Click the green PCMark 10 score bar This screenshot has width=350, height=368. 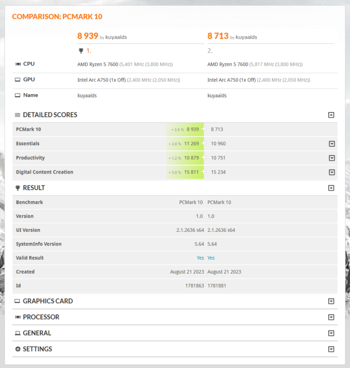pos(185,129)
